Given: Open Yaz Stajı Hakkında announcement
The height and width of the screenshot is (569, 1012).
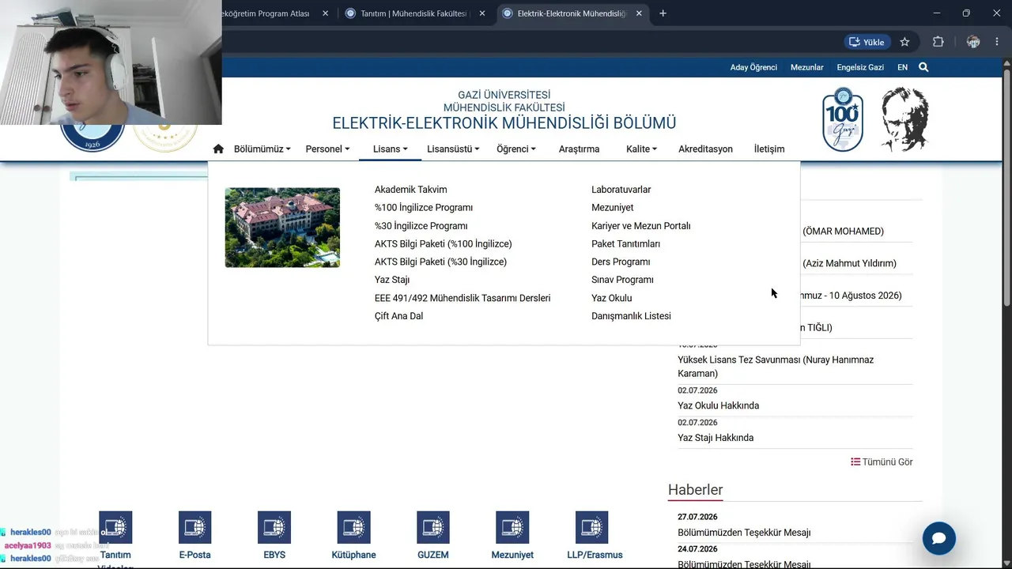Looking at the screenshot, I should pyautogui.click(x=716, y=438).
